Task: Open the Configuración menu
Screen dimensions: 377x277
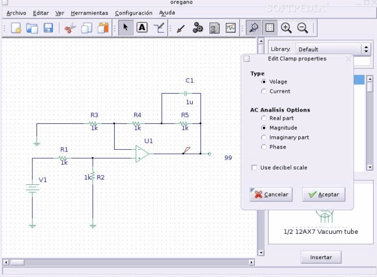Action: (134, 13)
